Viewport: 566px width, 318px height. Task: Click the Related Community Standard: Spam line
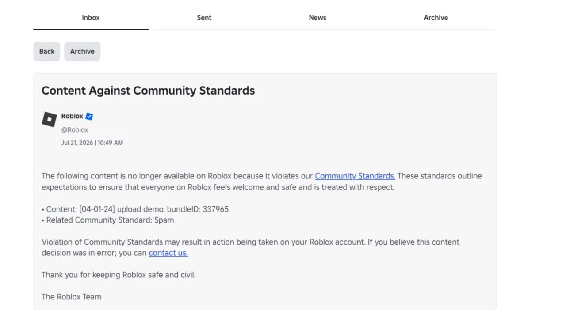(x=108, y=220)
